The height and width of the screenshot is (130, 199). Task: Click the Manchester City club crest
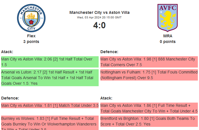point(31,18)
